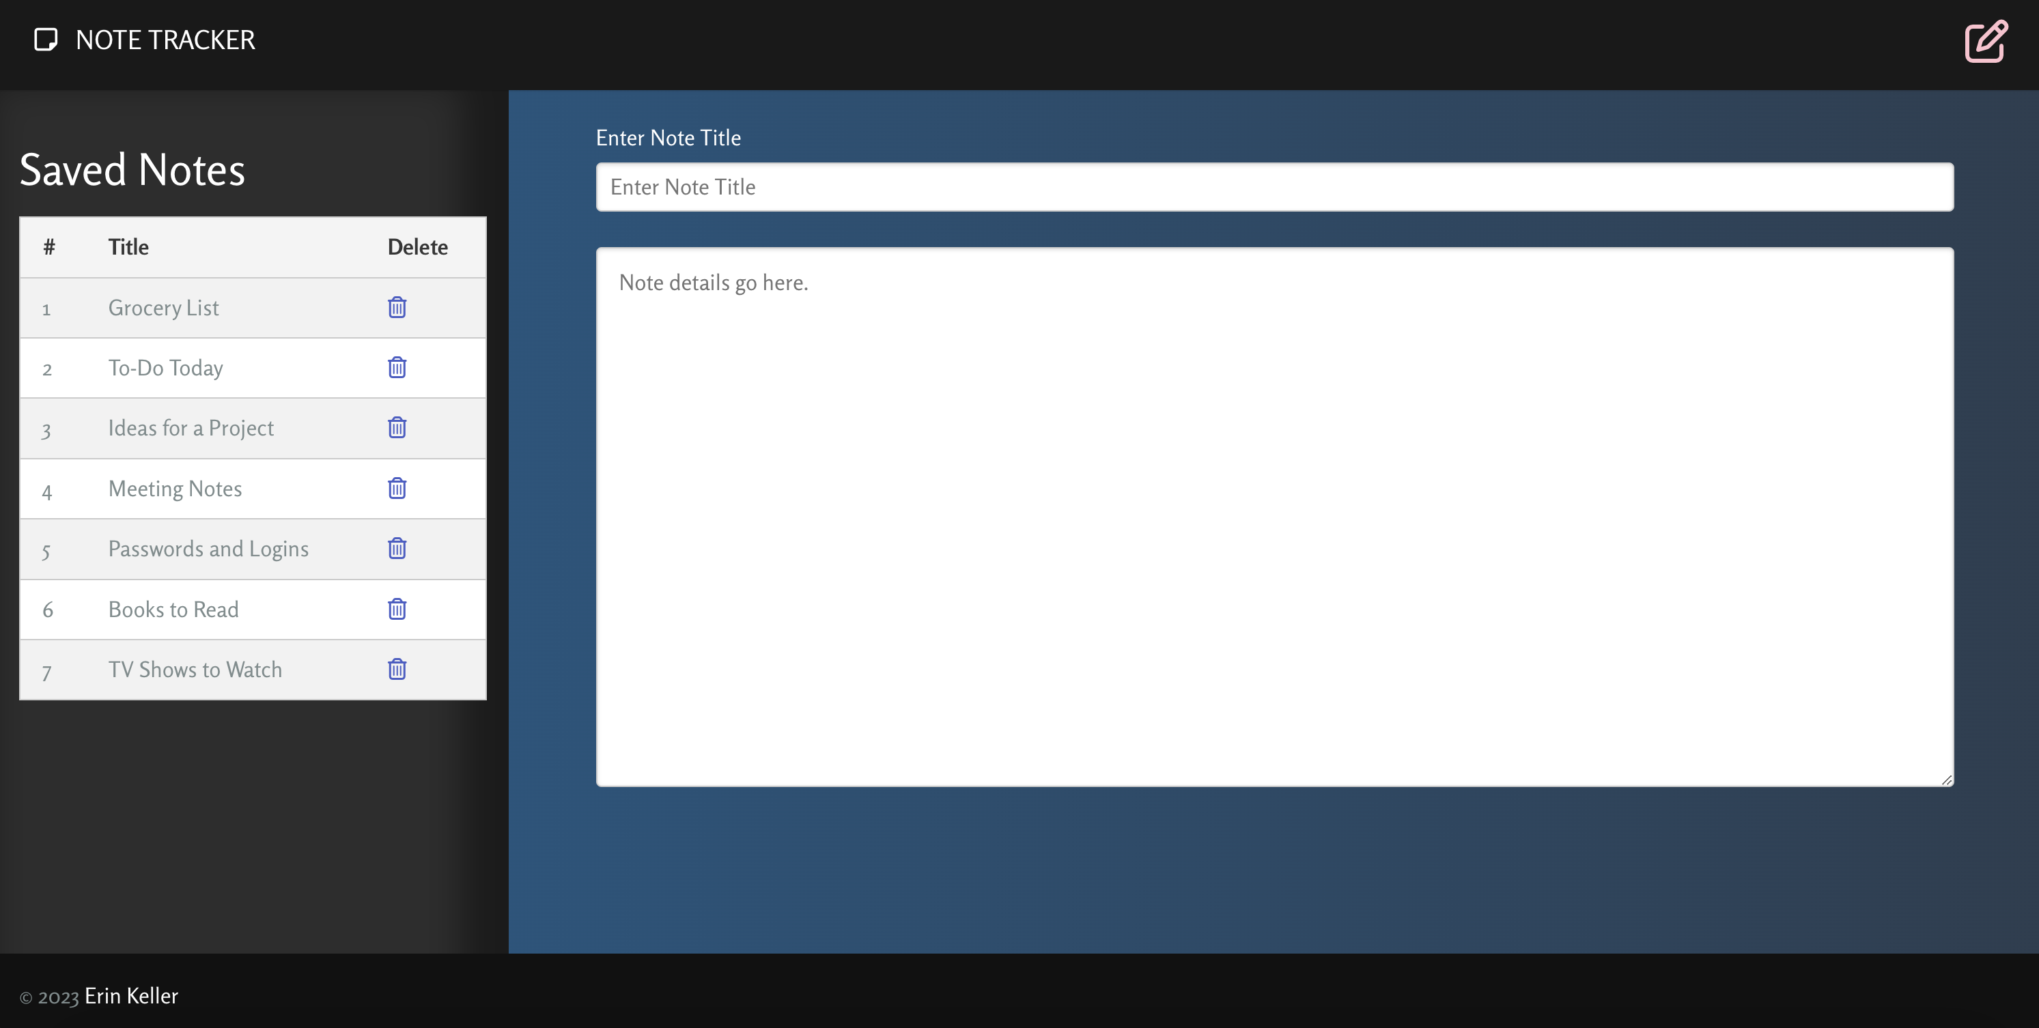Select the Books to Read note
This screenshot has height=1028, width=2039.
(x=173, y=607)
